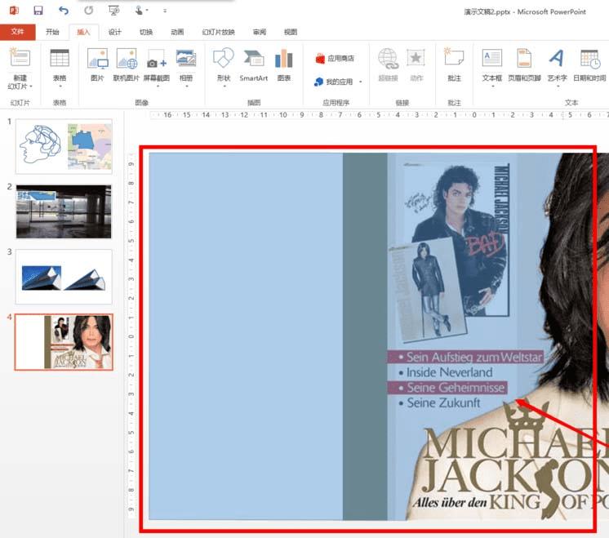Image resolution: width=609 pixels, height=538 pixels.
Task: Go to the 动画 animations tab
Action: [177, 32]
